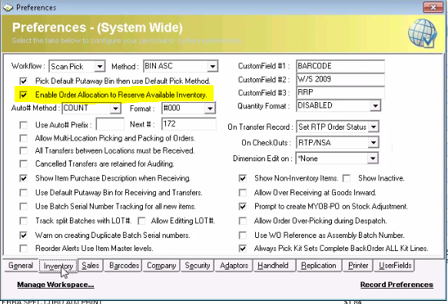Click the Next # field showing 172
Viewport: 448px width, 304px height.
[x=189, y=124]
